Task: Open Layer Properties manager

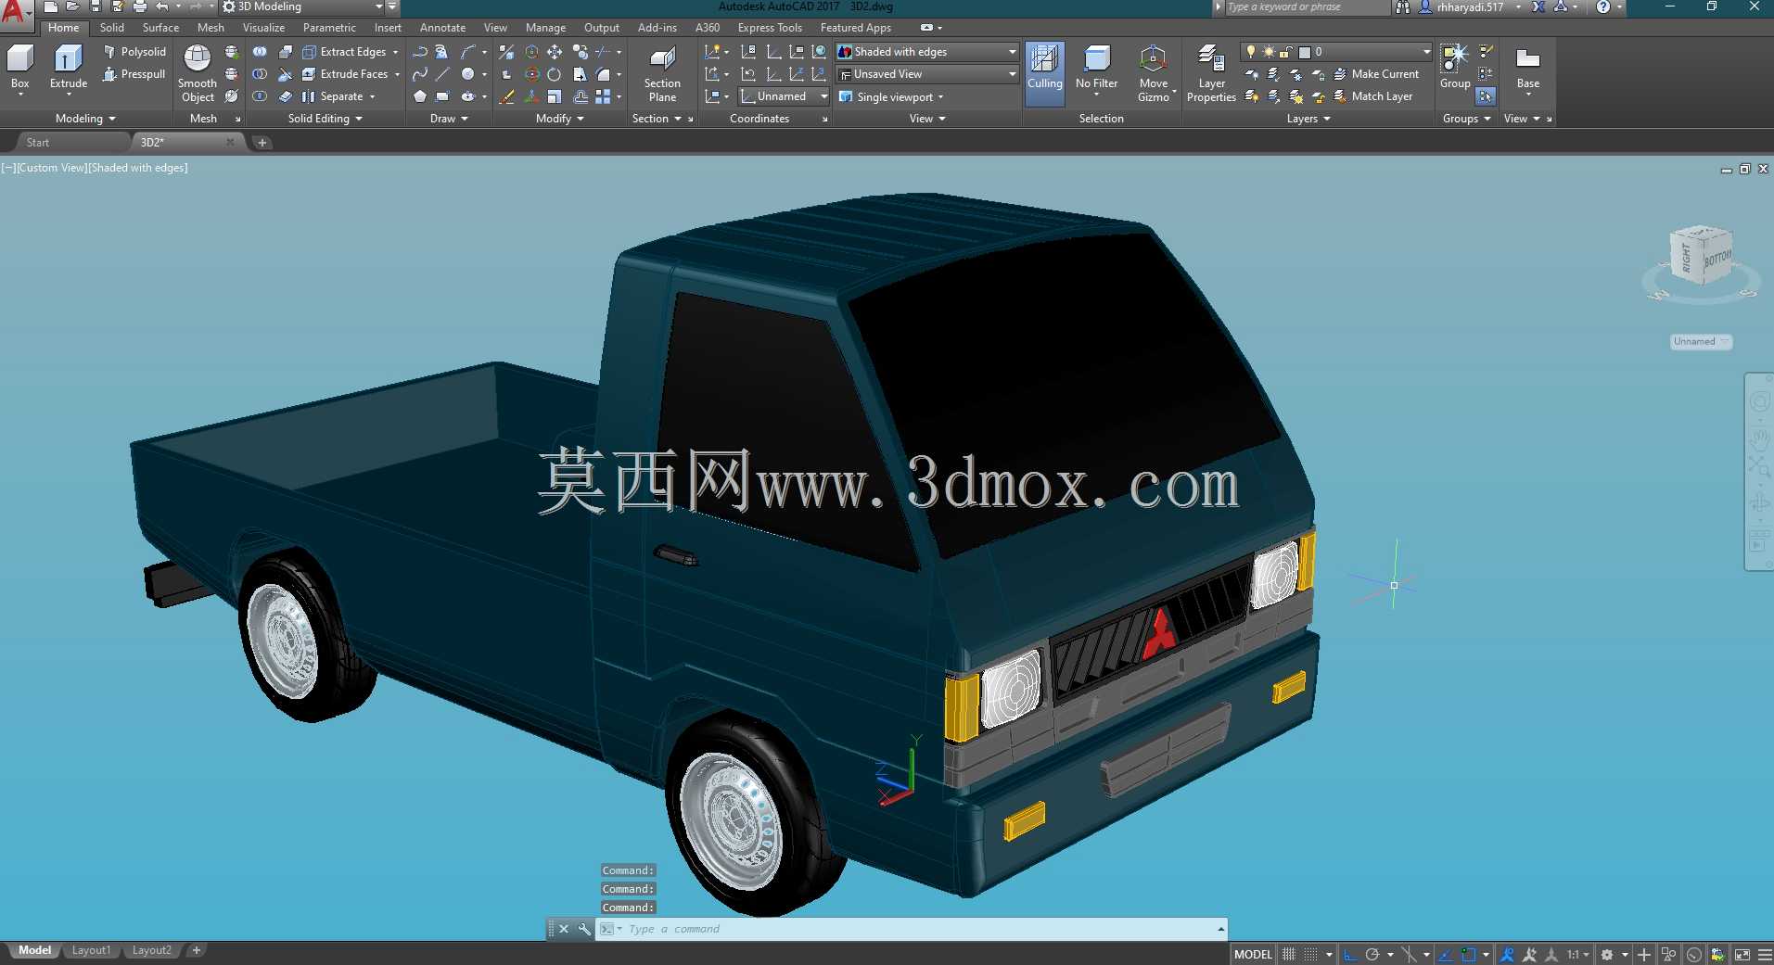Action: (x=1211, y=74)
